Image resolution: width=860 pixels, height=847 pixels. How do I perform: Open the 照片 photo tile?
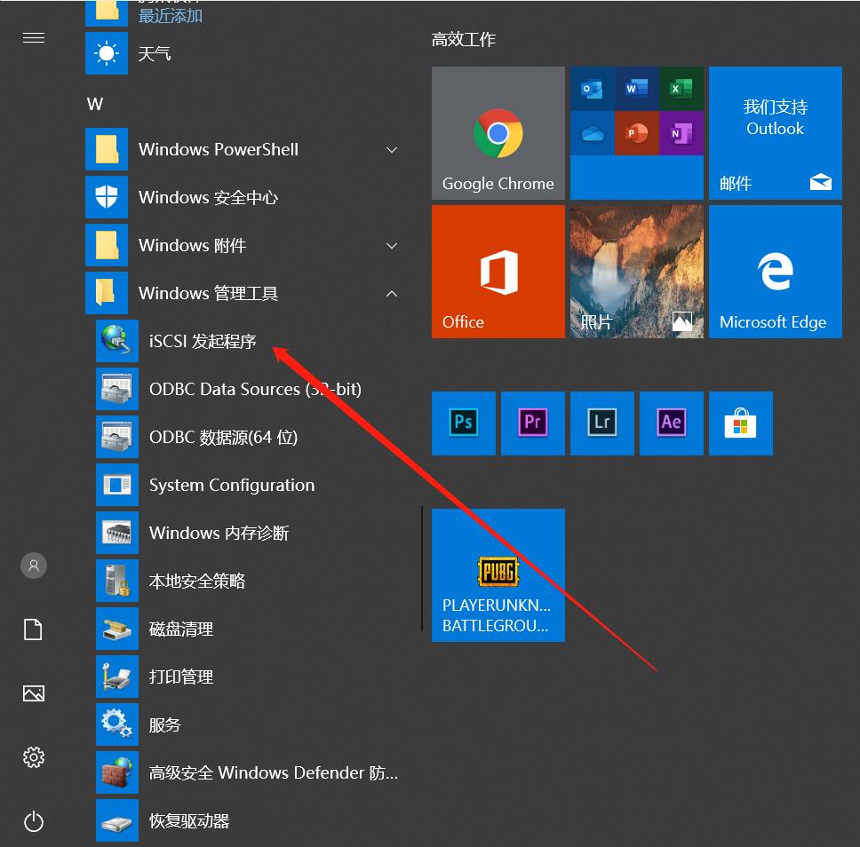pos(636,272)
